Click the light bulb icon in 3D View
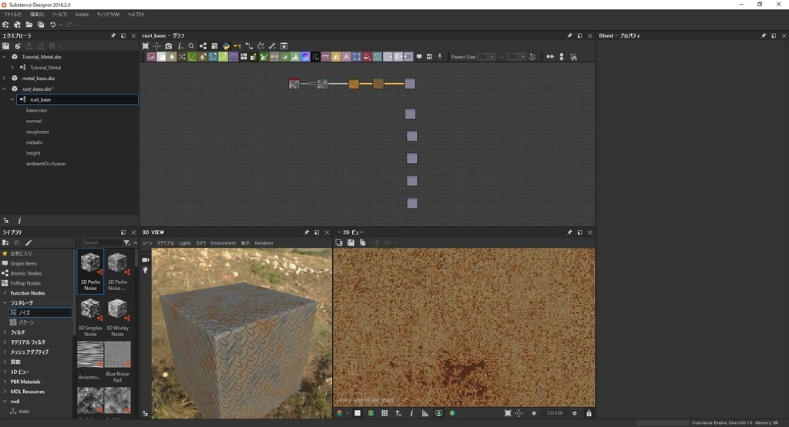The height and width of the screenshot is (427, 789). tap(146, 270)
